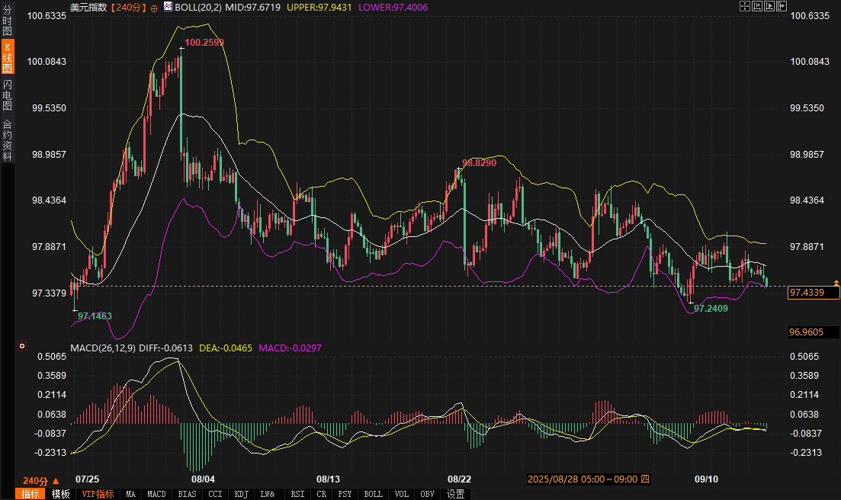841x500 pixels.
Task: Apply the BOLL indicator button in bottom bar
Action: [x=374, y=494]
